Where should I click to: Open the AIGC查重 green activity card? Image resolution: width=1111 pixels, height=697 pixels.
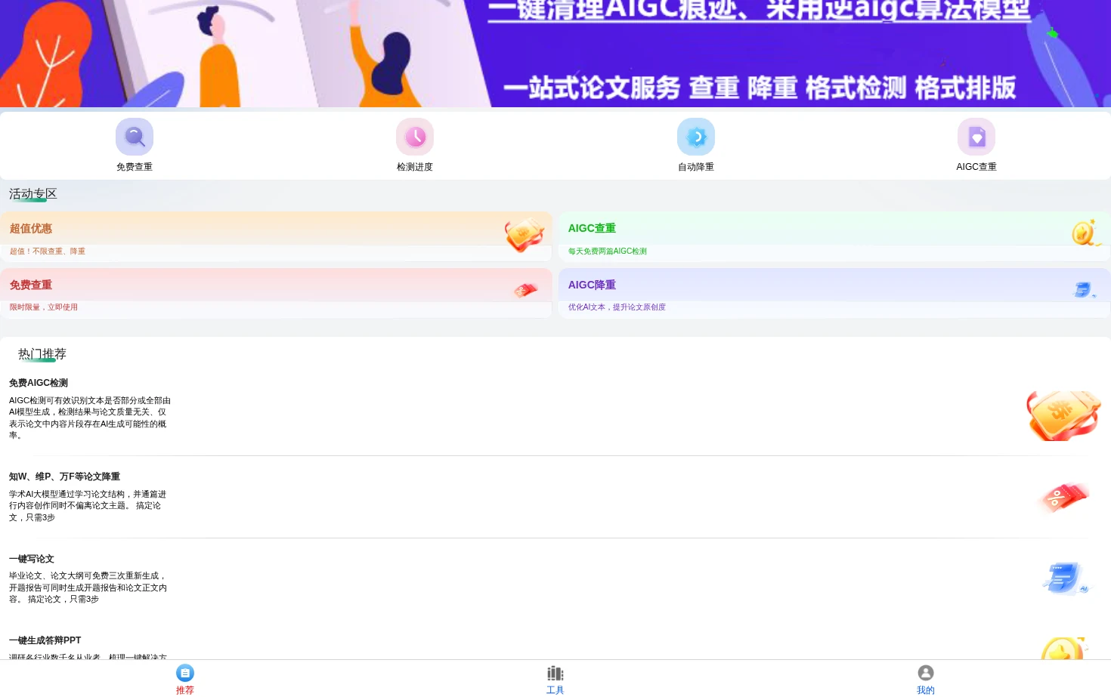pyautogui.click(x=834, y=236)
